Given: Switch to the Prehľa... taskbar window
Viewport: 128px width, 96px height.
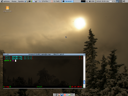Looking at the screenshot, I should click(x=44, y=1).
